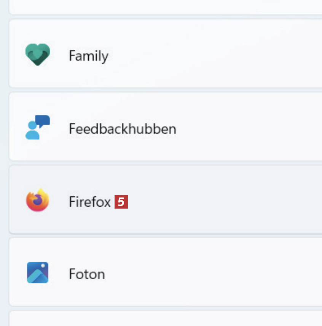Screen dimensions: 322x326
Task: Click blank space left of the Foton icon
Action: pos(16,272)
